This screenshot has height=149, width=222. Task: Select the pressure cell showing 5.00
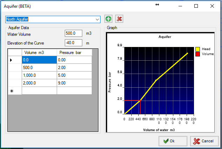[74, 75]
